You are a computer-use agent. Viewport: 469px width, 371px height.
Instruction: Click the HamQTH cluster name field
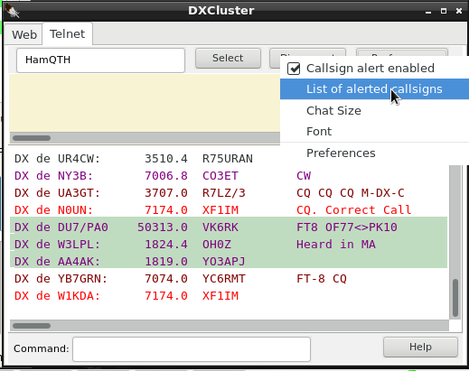click(100, 60)
